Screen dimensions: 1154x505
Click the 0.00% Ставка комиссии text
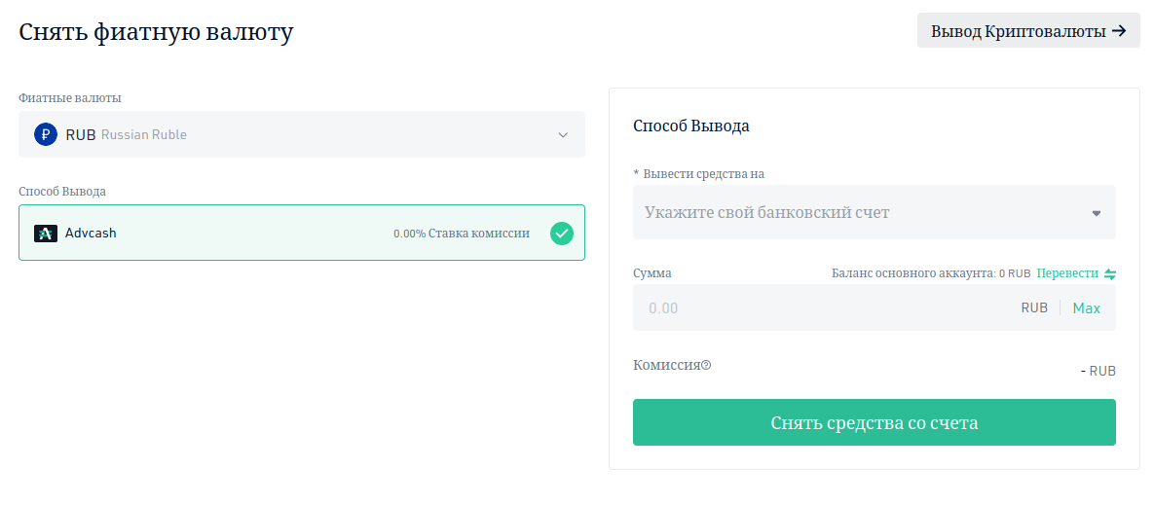[462, 234]
